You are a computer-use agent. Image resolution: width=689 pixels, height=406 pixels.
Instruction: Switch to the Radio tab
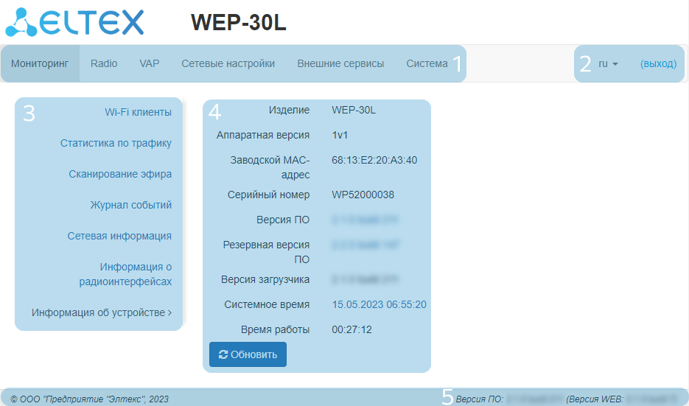[x=104, y=63]
